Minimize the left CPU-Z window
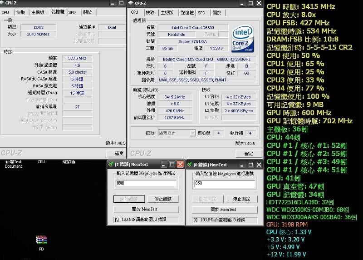Screen dimensions: 363x260 tap(113, 3)
